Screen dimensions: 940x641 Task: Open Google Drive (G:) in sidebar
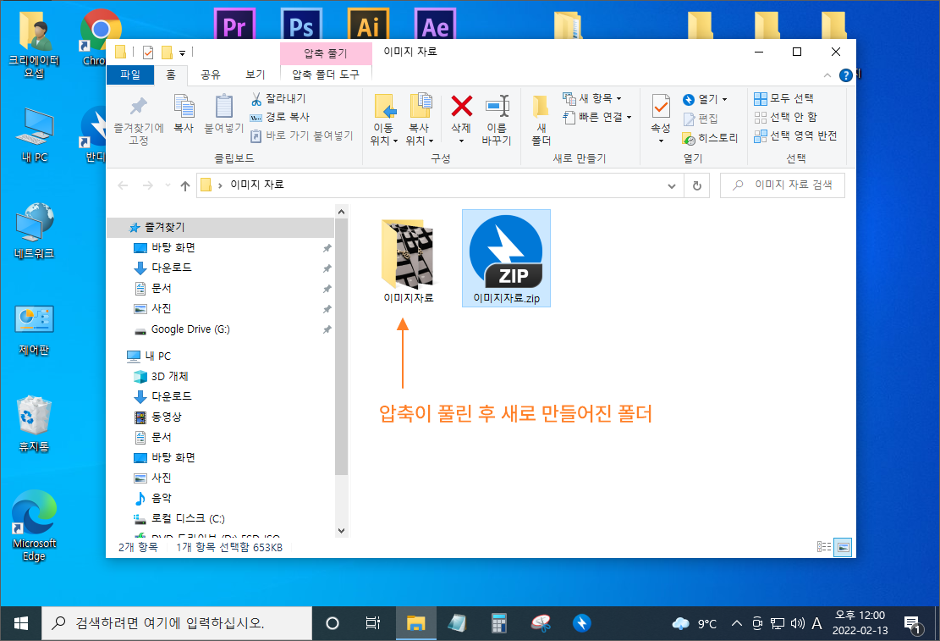pyautogui.click(x=190, y=329)
